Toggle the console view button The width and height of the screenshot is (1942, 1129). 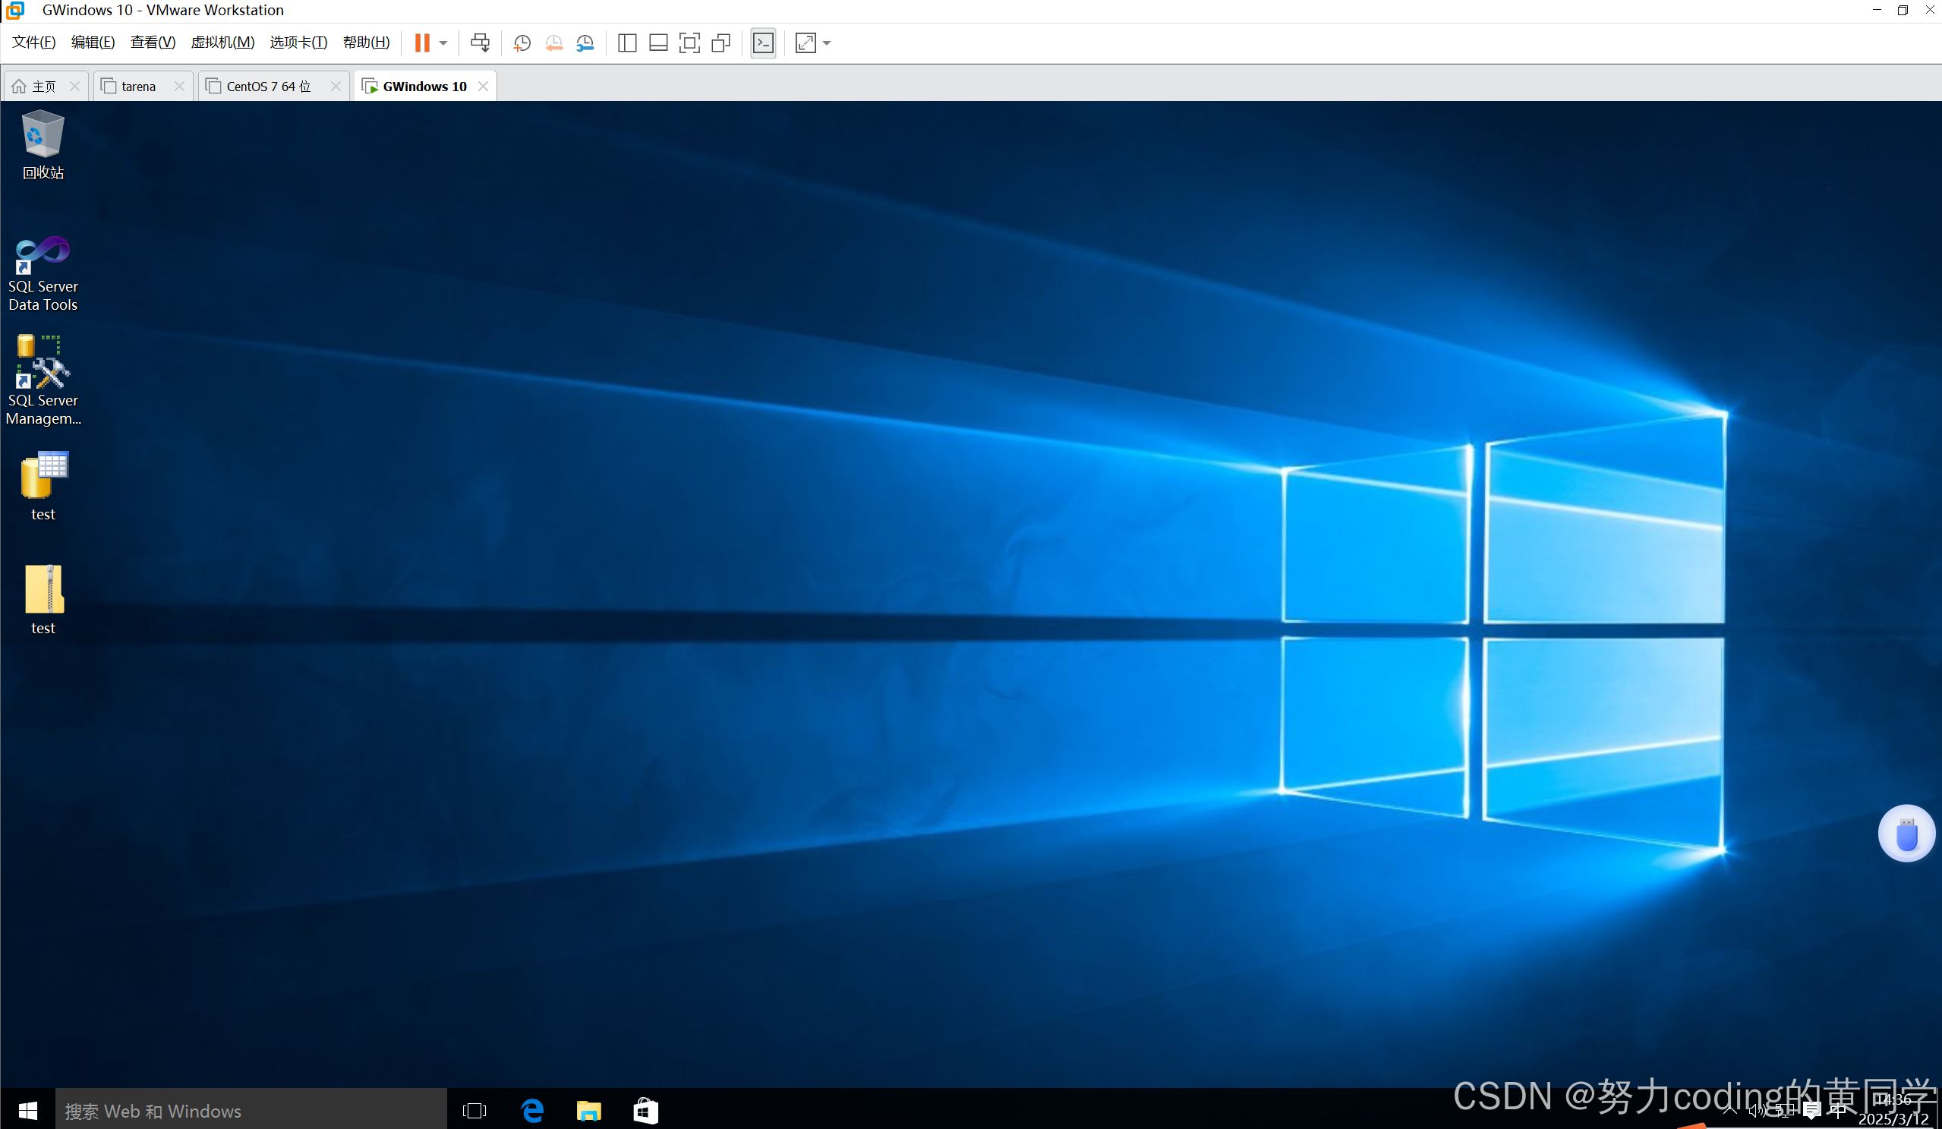pos(763,43)
